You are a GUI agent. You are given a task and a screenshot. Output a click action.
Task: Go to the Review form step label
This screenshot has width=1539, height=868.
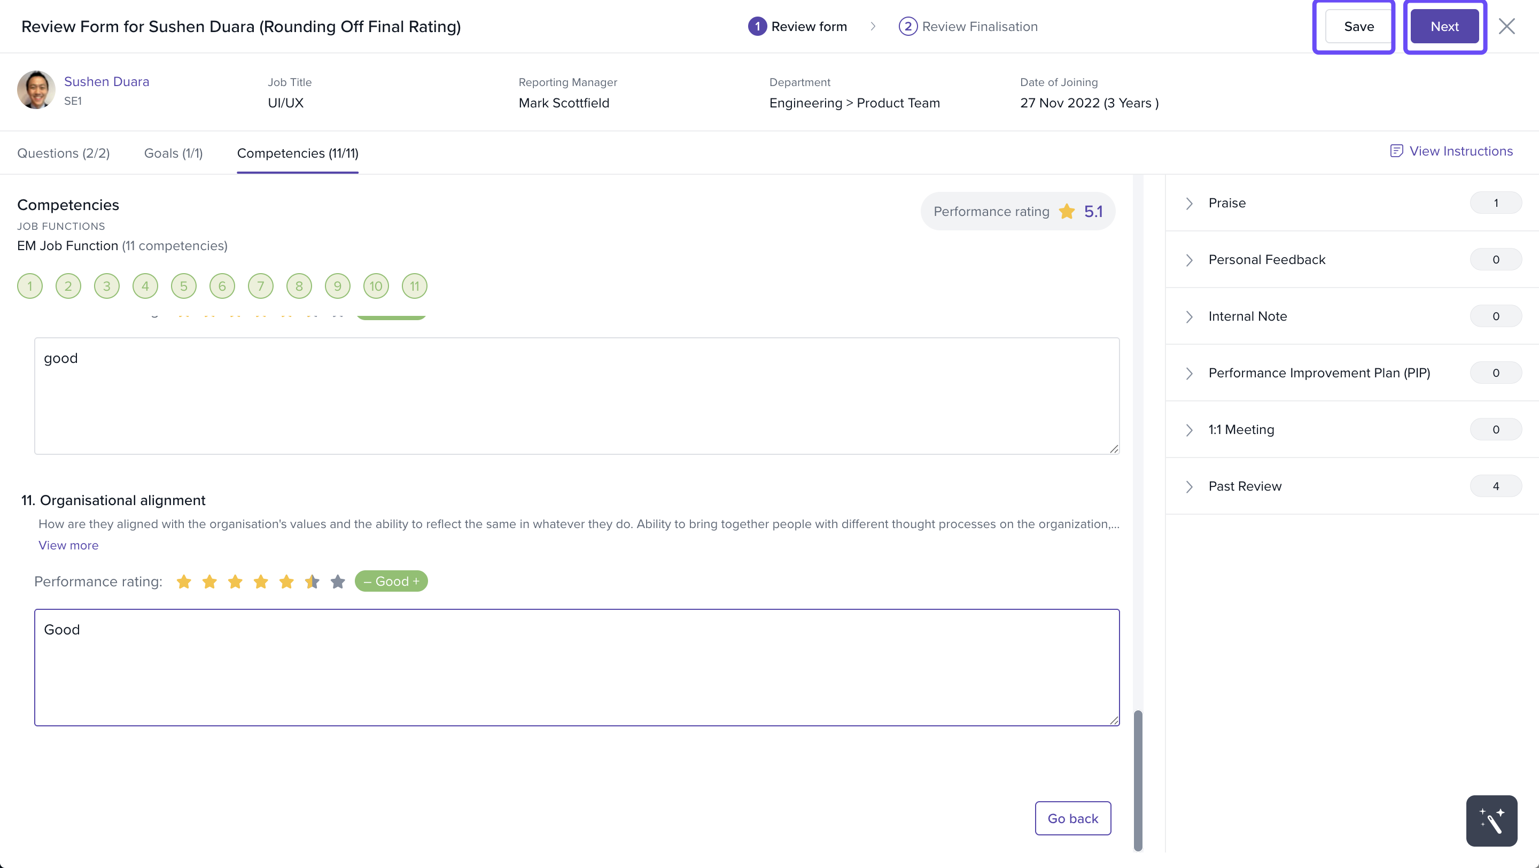click(809, 26)
